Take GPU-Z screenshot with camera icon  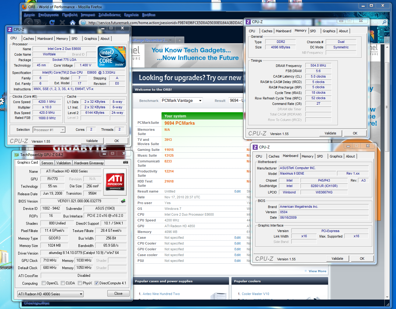pos(125,162)
